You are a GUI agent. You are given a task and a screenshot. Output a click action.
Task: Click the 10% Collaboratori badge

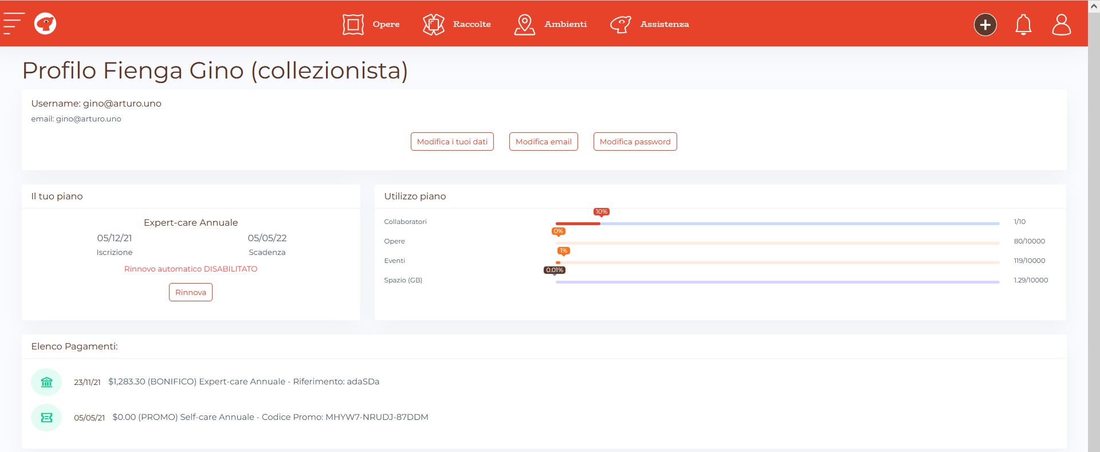point(601,212)
